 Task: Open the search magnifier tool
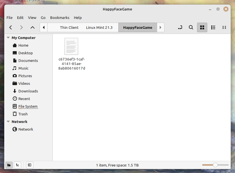coord(191,27)
